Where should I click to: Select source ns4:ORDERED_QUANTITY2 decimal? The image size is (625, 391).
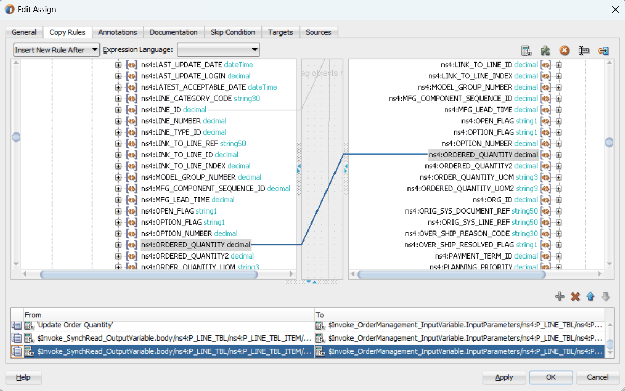198,256
